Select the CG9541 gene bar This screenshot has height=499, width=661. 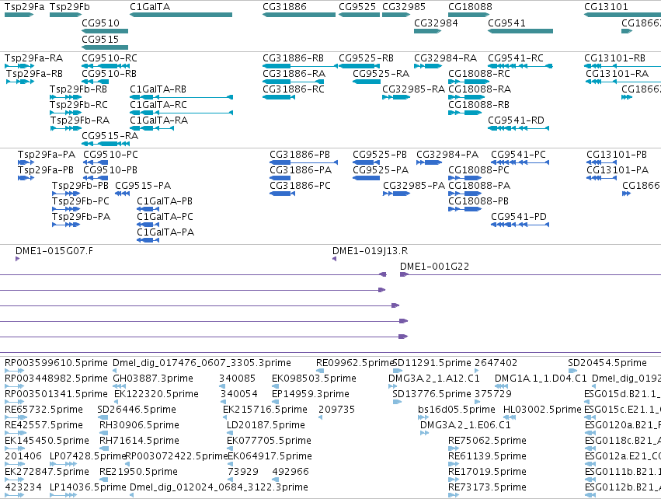coord(520,31)
